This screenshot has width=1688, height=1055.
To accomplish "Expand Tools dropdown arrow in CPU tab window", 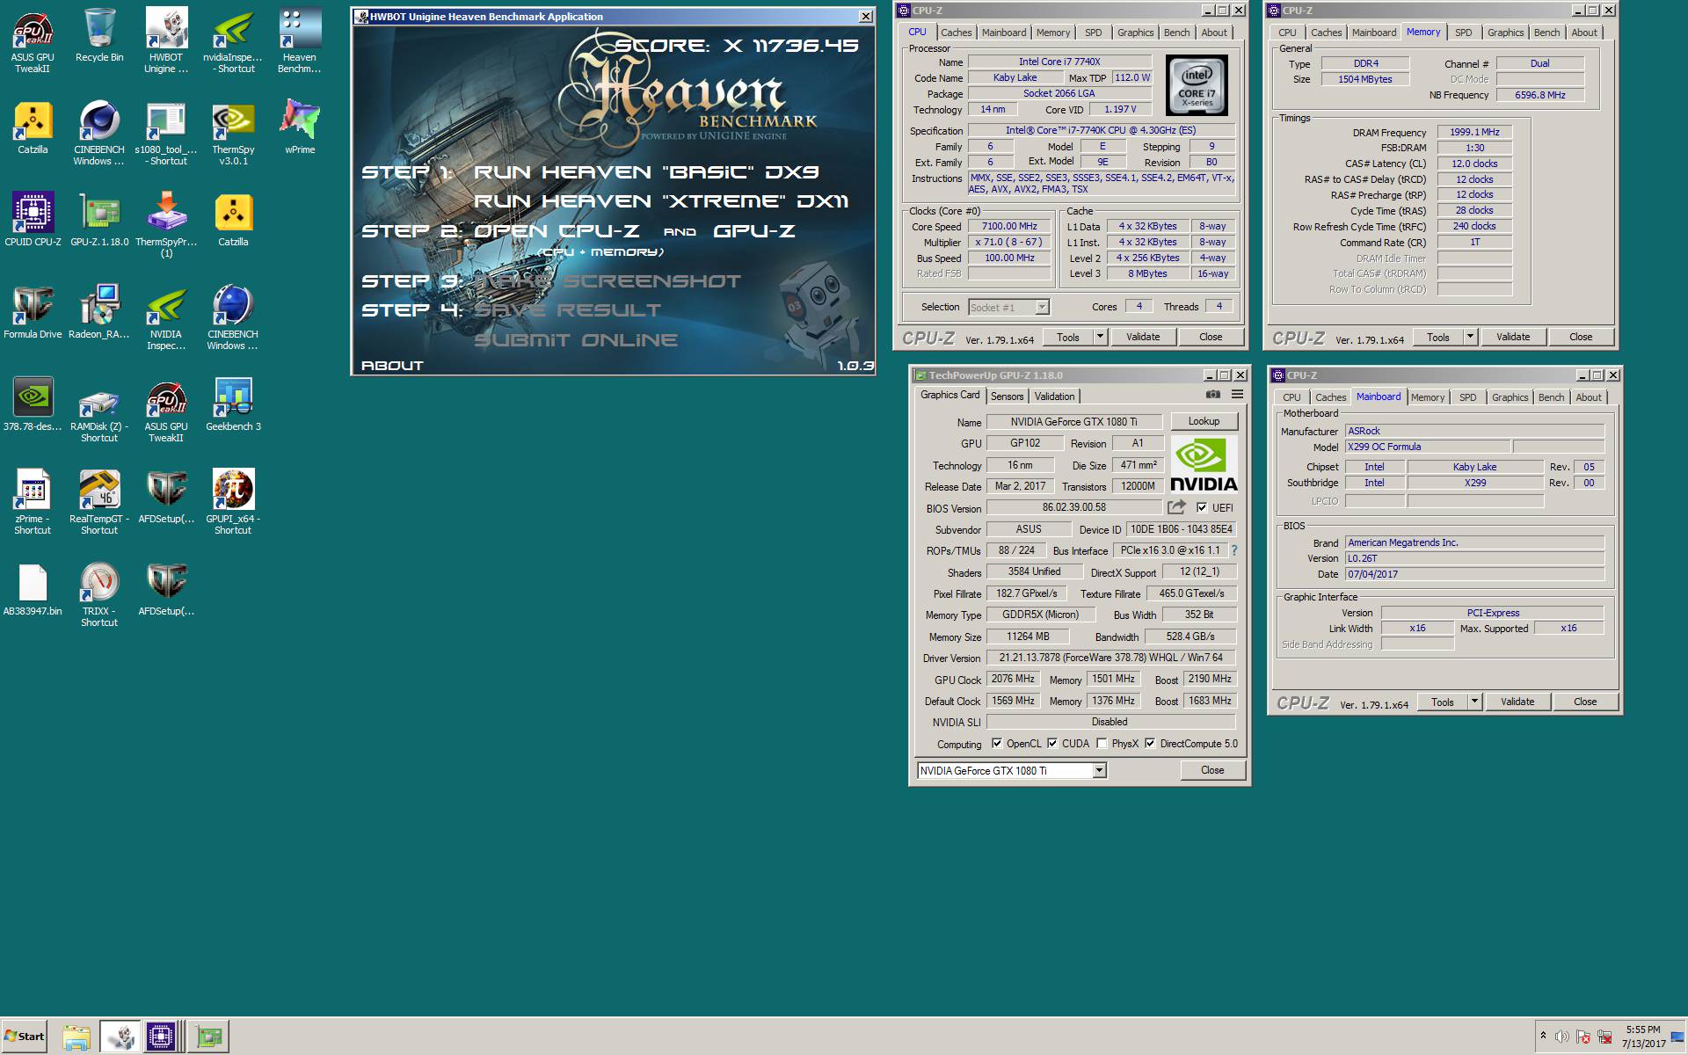I will (1099, 337).
